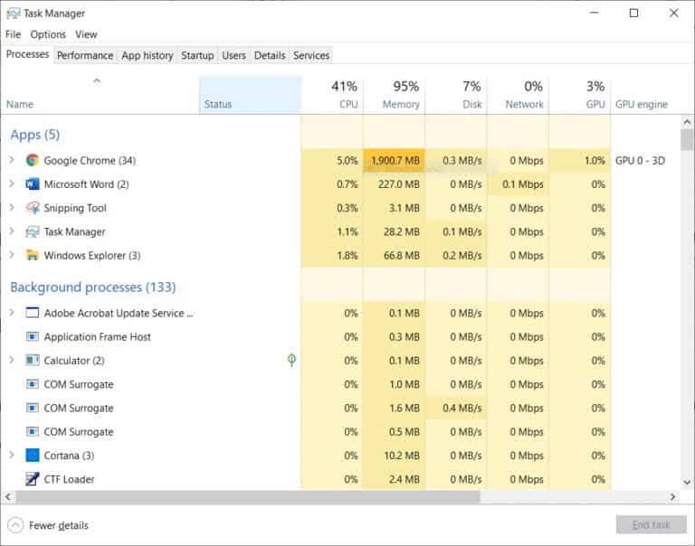Click the Task Manager row icon
This screenshot has height=546, width=695.
click(x=32, y=231)
